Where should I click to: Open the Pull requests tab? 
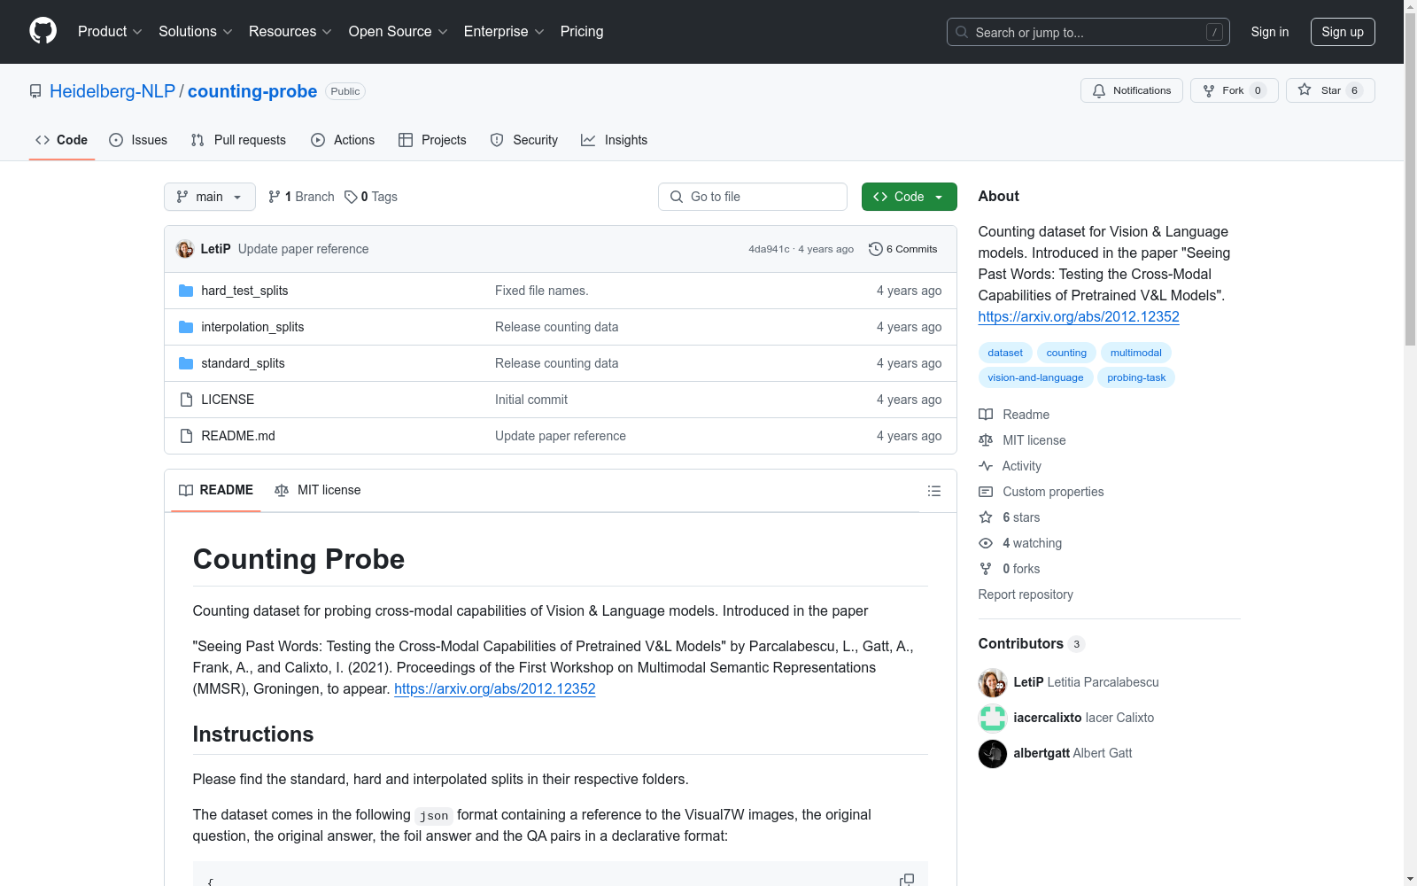(238, 140)
